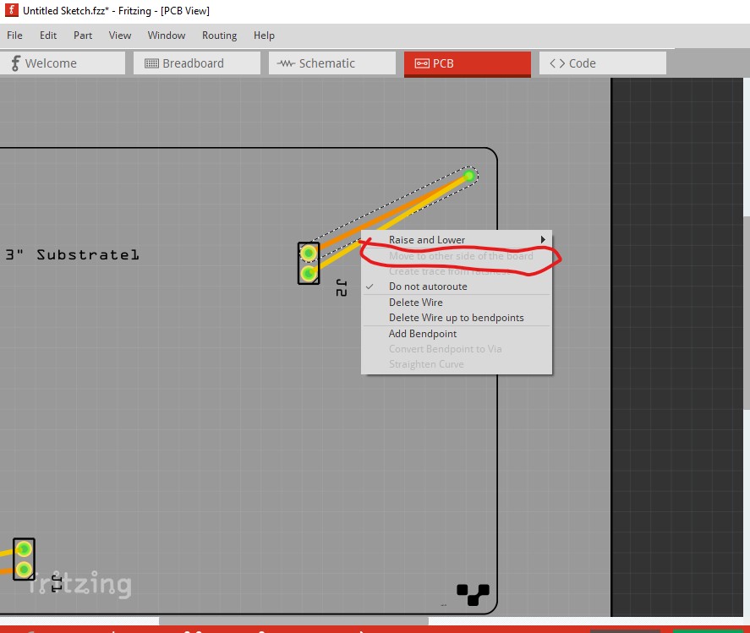
Task: Open the Routing menu
Action: point(219,35)
